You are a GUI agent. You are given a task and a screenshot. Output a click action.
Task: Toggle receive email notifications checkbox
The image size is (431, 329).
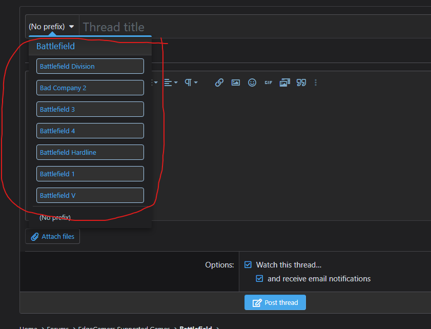point(259,278)
